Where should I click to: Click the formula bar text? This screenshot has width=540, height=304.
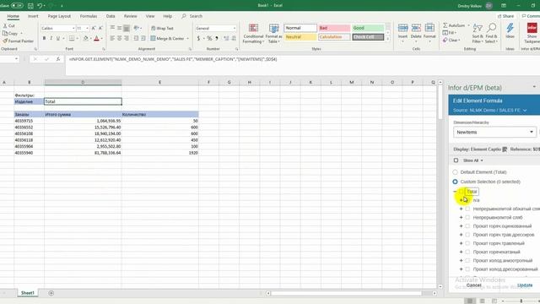(173, 59)
